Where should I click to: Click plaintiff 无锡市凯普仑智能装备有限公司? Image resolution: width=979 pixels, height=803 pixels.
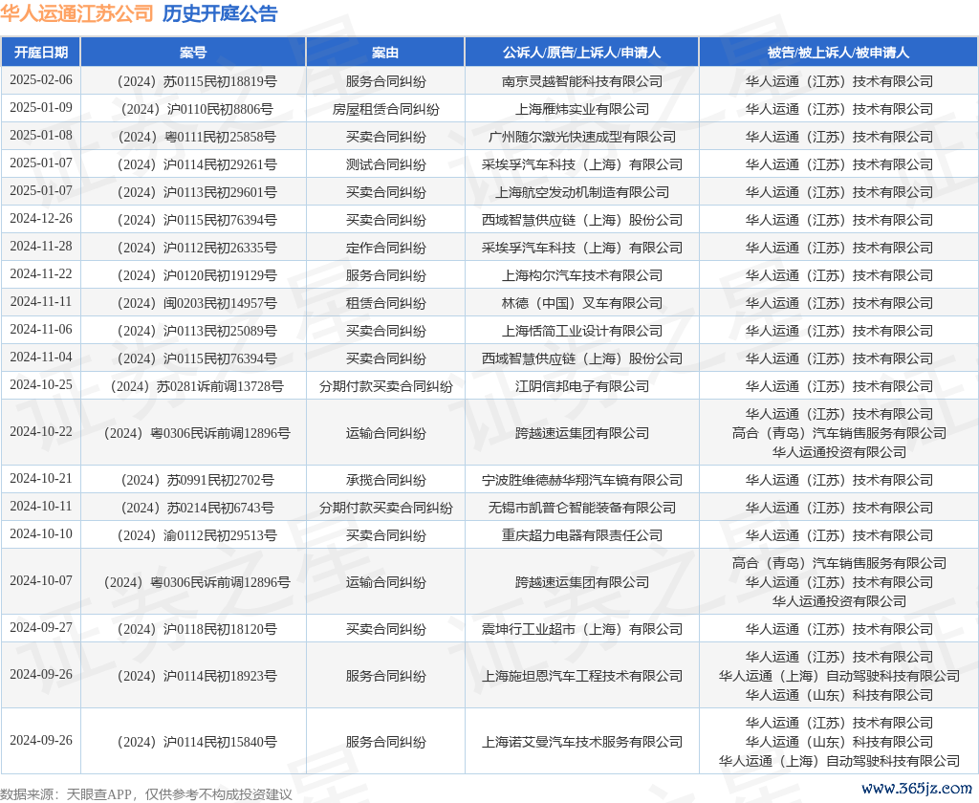(582, 508)
